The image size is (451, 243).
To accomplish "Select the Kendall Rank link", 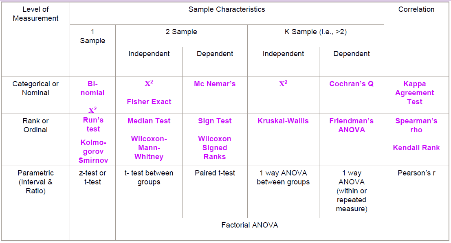I will pyautogui.click(x=416, y=148).
